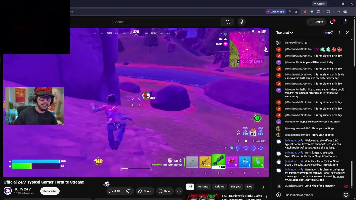
Task: Open live chat three-dot options
Action: coord(339,32)
